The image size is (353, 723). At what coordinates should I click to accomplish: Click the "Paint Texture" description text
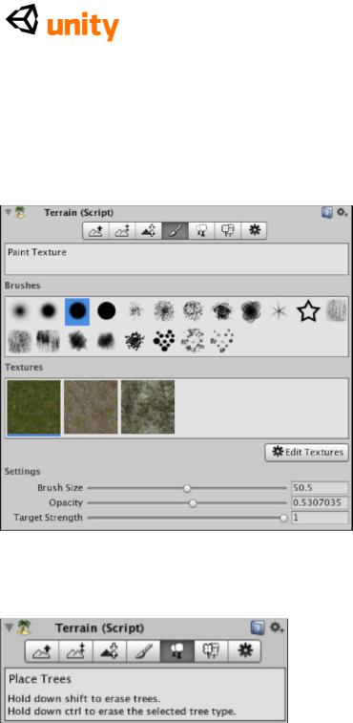click(37, 252)
